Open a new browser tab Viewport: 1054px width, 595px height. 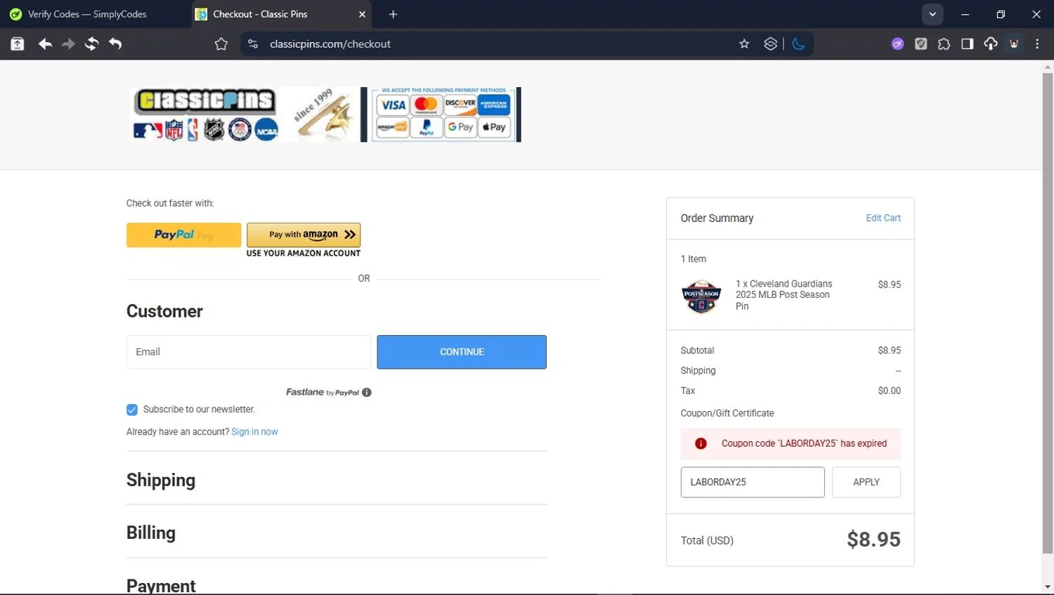coord(393,14)
